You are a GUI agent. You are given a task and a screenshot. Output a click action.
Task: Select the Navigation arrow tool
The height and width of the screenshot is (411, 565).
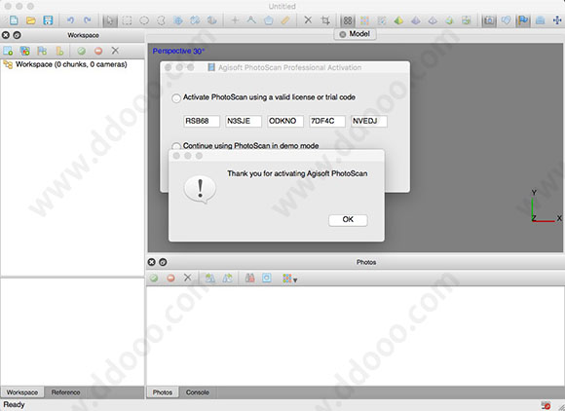point(110,20)
